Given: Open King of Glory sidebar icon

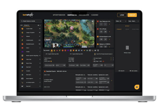Looking at the screenshot, I should click(x=23, y=63).
